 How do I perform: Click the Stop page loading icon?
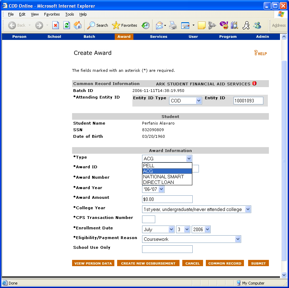click(x=55, y=25)
